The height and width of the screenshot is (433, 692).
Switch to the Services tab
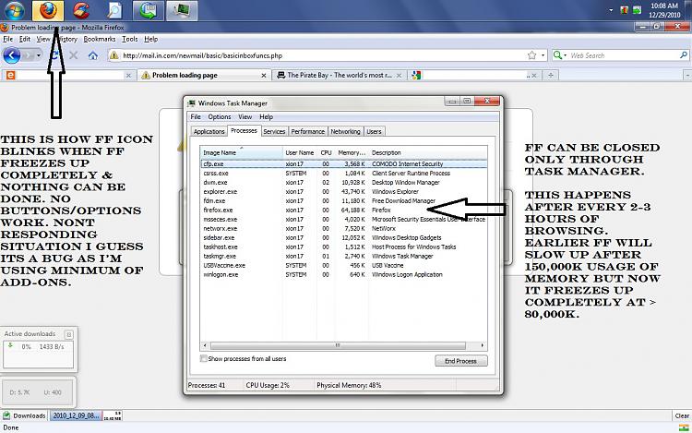pyautogui.click(x=274, y=131)
